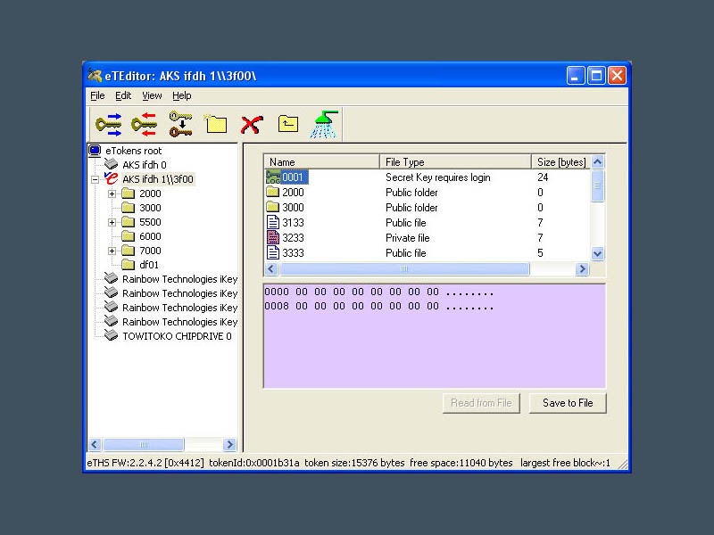Click the 6000 folder icon in tree
Image resolution: width=714 pixels, height=535 pixels.
click(129, 236)
